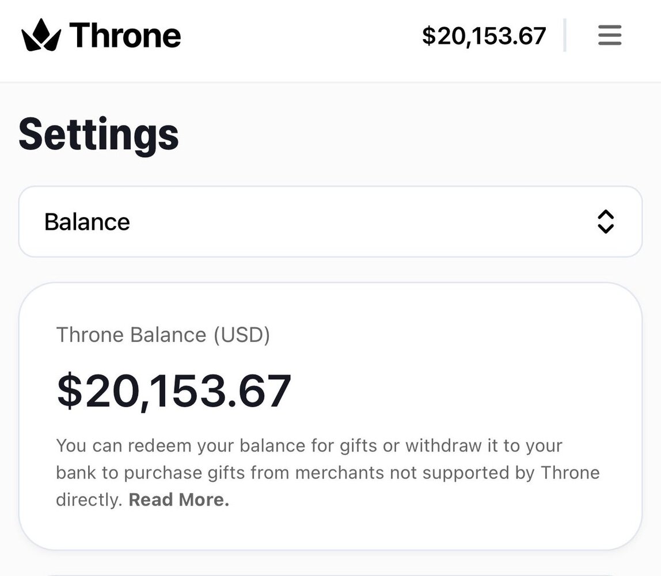
Task: Open the hamburger menu
Action: [x=609, y=35]
